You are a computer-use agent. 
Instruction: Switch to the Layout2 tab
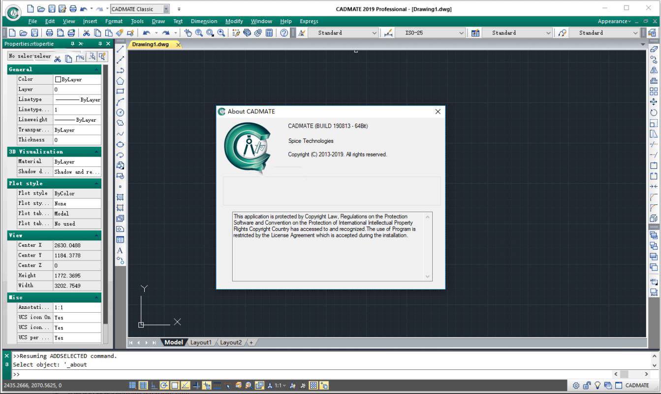tap(231, 342)
